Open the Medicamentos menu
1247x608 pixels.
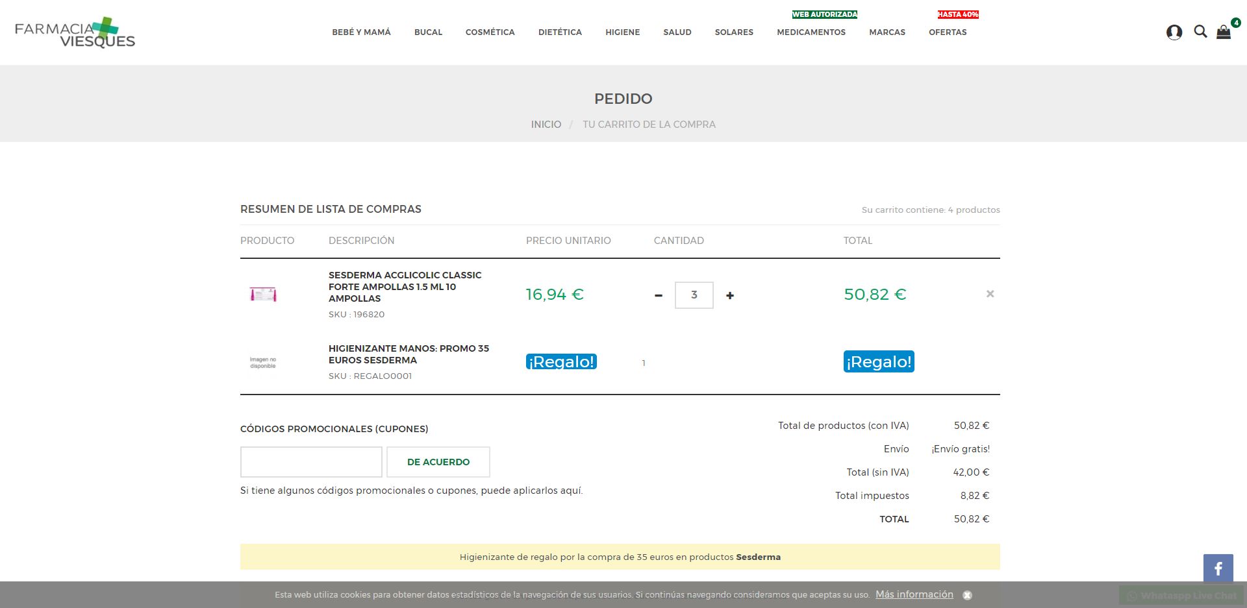point(811,32)
